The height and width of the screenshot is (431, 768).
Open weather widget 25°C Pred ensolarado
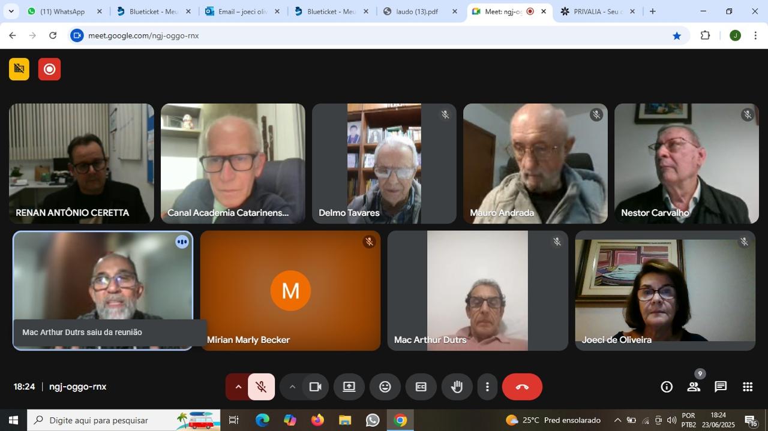pyautogui.click(x=553, y=420)
